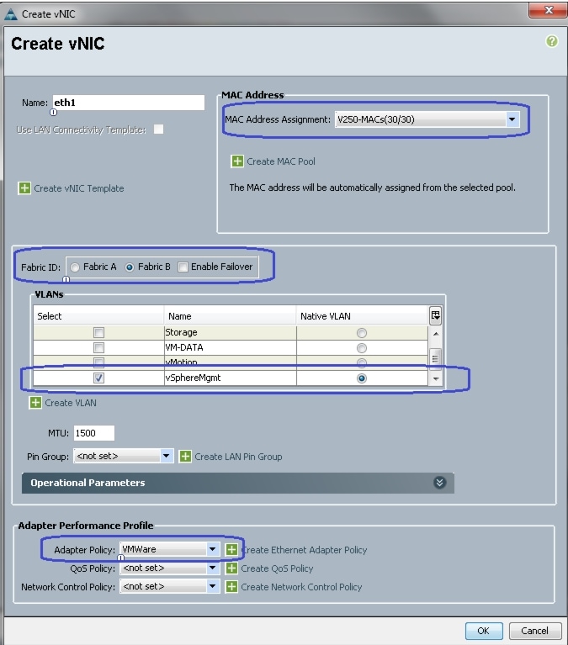Viewport: 568px width, 645px height.
Task: Select the Fabric A radio button
Action: tap(75, 267)
